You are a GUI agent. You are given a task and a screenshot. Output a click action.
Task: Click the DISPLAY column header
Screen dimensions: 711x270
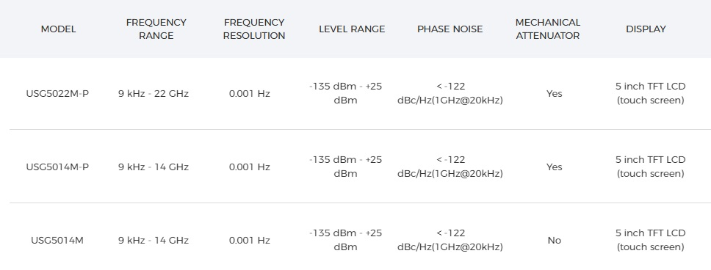pyautogui.click(x=646, y=29)
